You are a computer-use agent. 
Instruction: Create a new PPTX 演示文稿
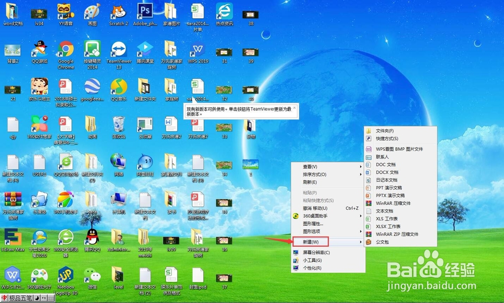pos(401,195)
